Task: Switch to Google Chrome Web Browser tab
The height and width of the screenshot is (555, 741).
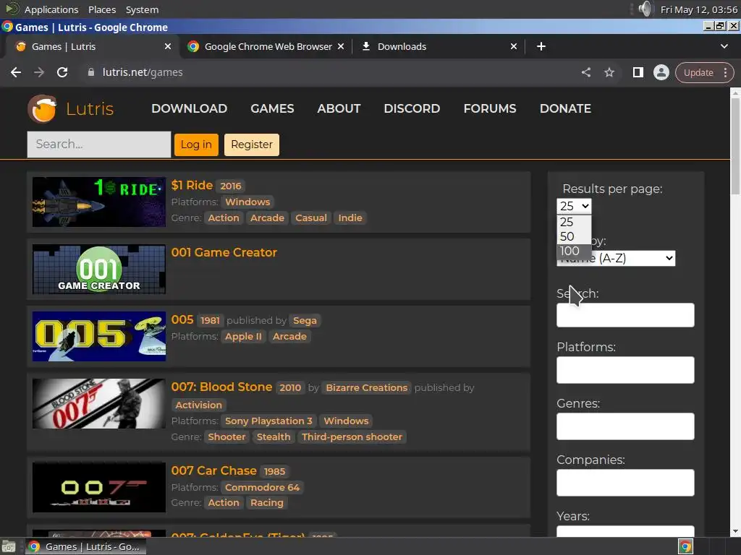Action: coord(266,46)
